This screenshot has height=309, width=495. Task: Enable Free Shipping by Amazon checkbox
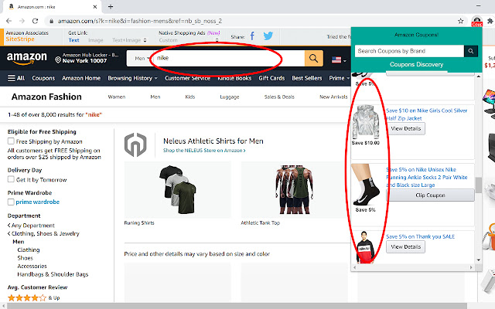11,141
